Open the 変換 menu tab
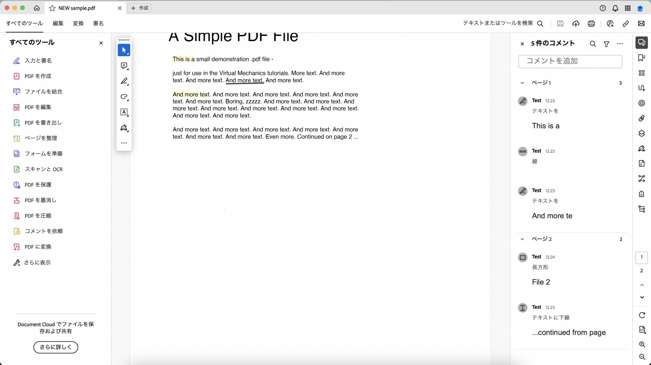This screenshot has width=651, height=365. click(x=78, y=23)
